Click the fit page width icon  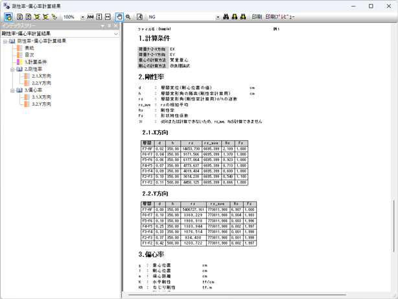coord(108,17)
